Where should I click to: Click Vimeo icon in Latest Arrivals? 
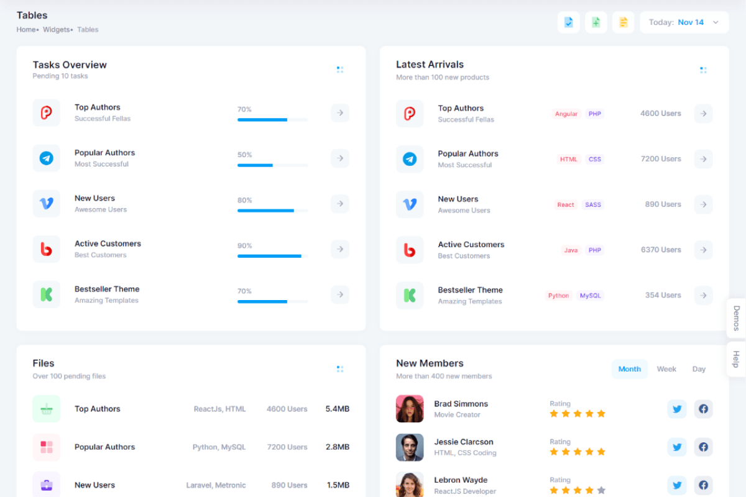[410, 204]
